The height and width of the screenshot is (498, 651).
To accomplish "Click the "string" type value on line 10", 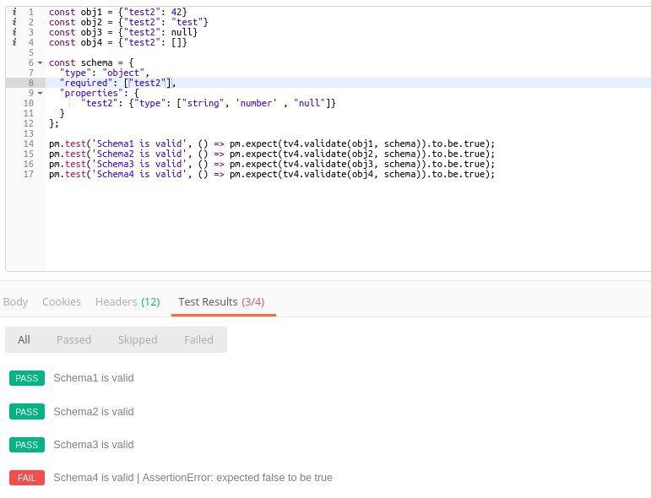I will (203, 103).
